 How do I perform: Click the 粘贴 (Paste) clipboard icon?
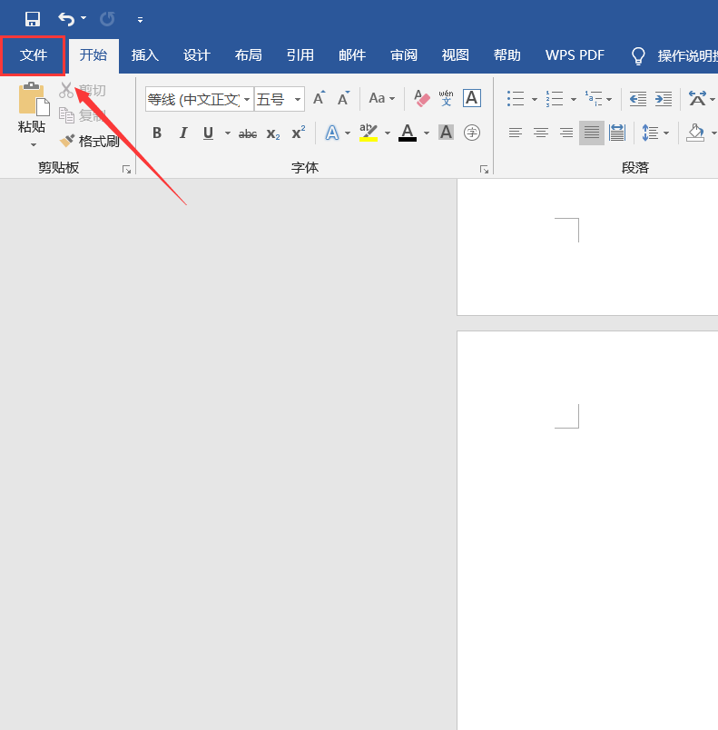click(33, 99)
